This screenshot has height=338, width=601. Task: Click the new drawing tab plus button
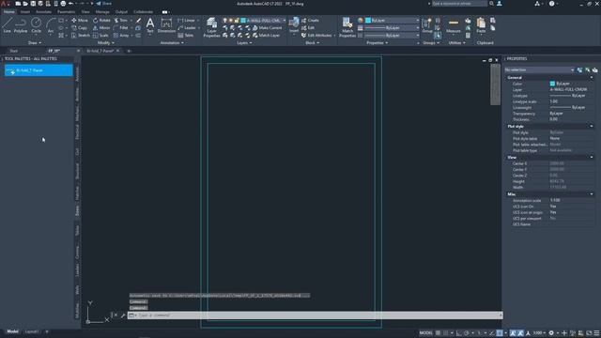click(x=129, y=51)
